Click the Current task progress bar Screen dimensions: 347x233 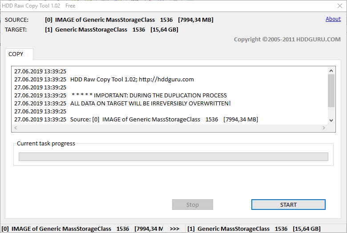click(x=173, y=157)
